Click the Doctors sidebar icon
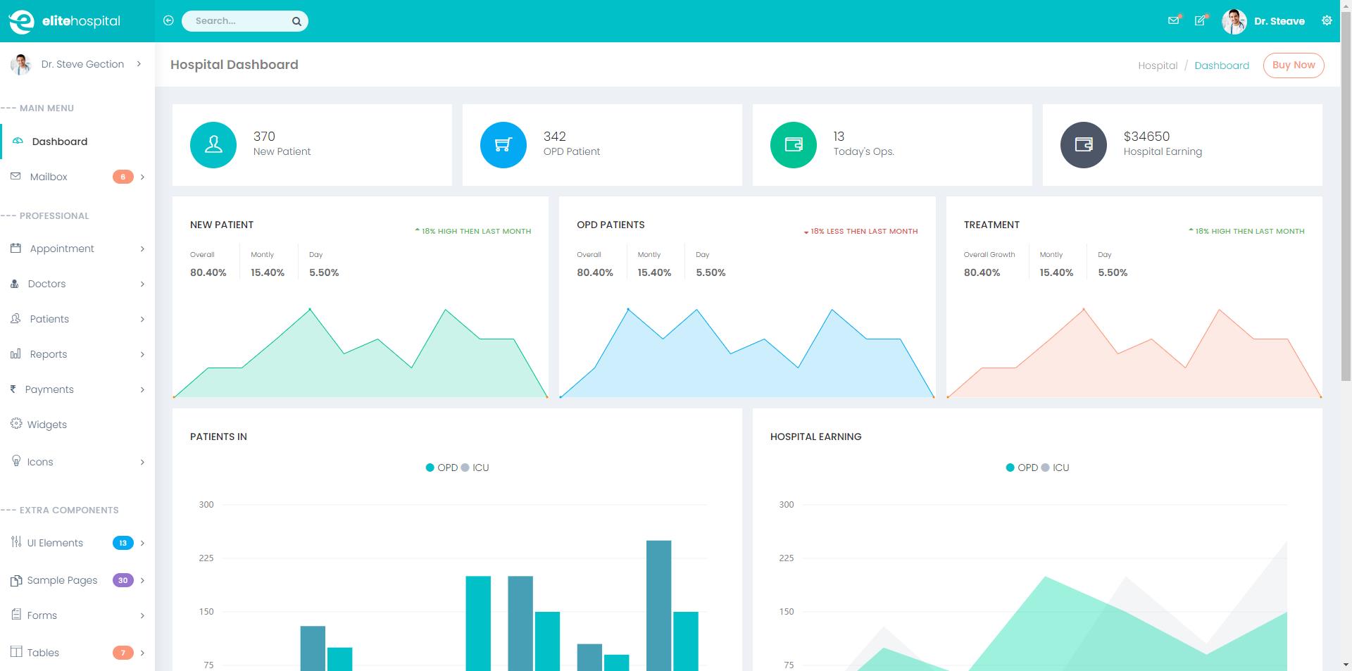Viewport: 1352px width, 671px height. click(x=14, y=283)
